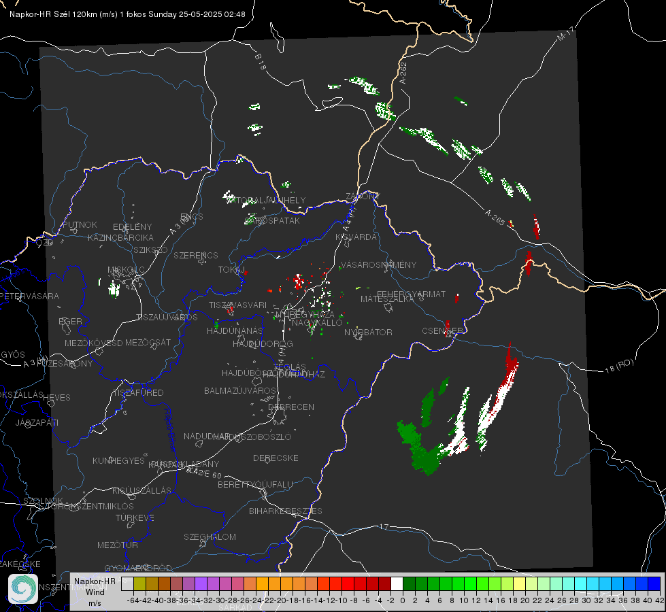
Task: Click the EDELÉNY city label
Action: (x=132, y=227)
